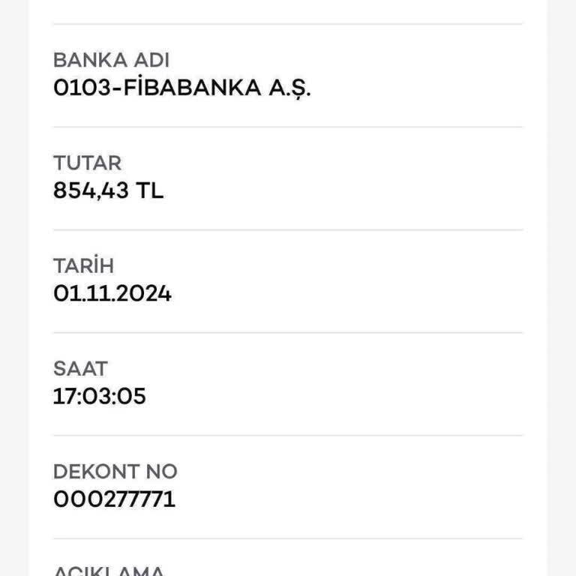Image resolution: width=576 pixels, height=576 pixels.
Task: Click the partially visible AÇIKLAMA label
Action: (109, 570)
